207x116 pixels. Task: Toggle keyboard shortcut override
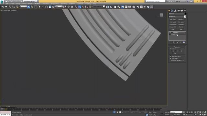point(72,7)
